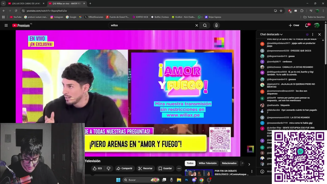Go back in browser history
This screenshot has width=327, height=184.
pyautogui.click(x=4, y=11)
